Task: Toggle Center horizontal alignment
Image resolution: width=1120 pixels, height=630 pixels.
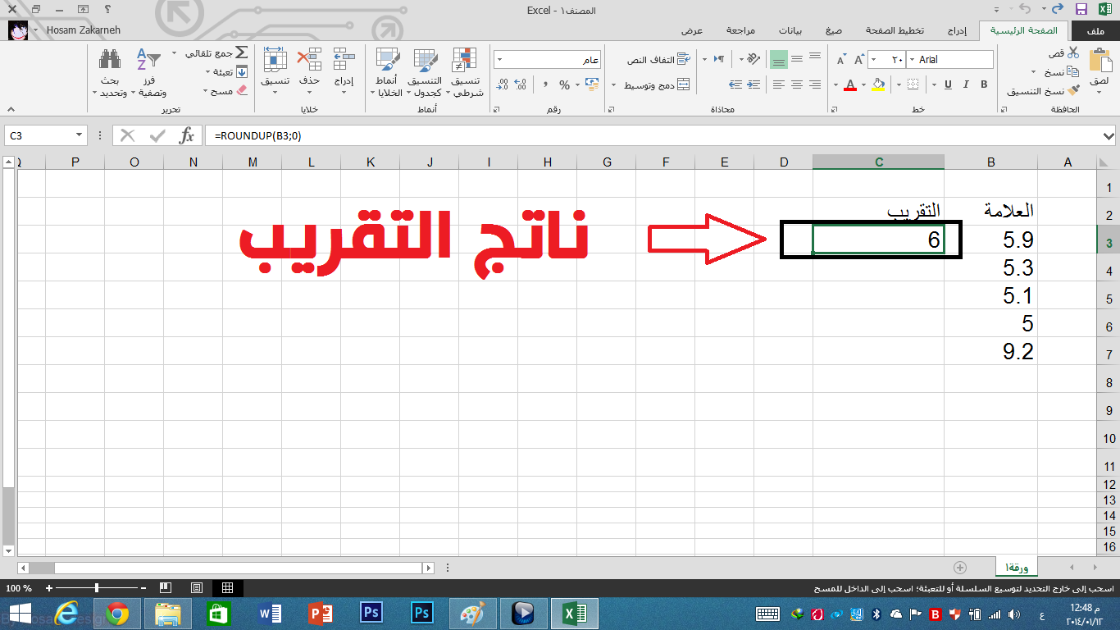Action: [797, 84]
